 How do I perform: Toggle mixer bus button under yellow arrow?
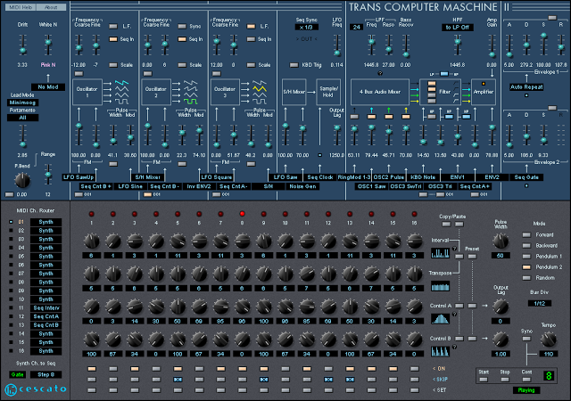(406, 117)
